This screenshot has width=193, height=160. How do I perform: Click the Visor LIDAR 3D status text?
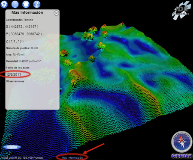pyautogui.click(x=22, y=157)
